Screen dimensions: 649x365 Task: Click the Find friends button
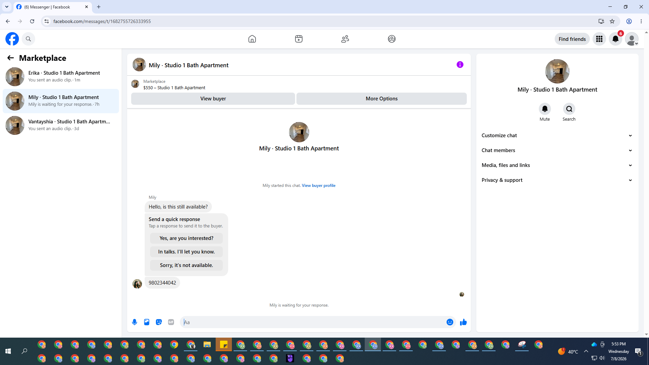coord(572,39)
